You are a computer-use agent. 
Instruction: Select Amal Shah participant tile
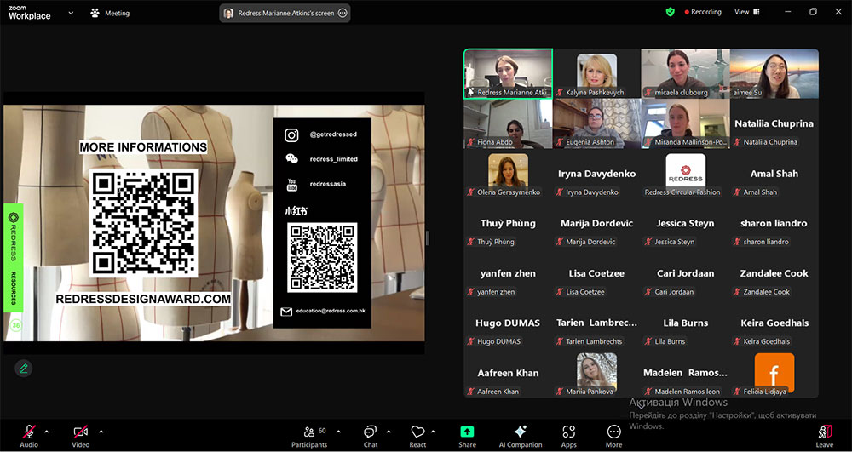pyautogui.click(x=774, y=174)
